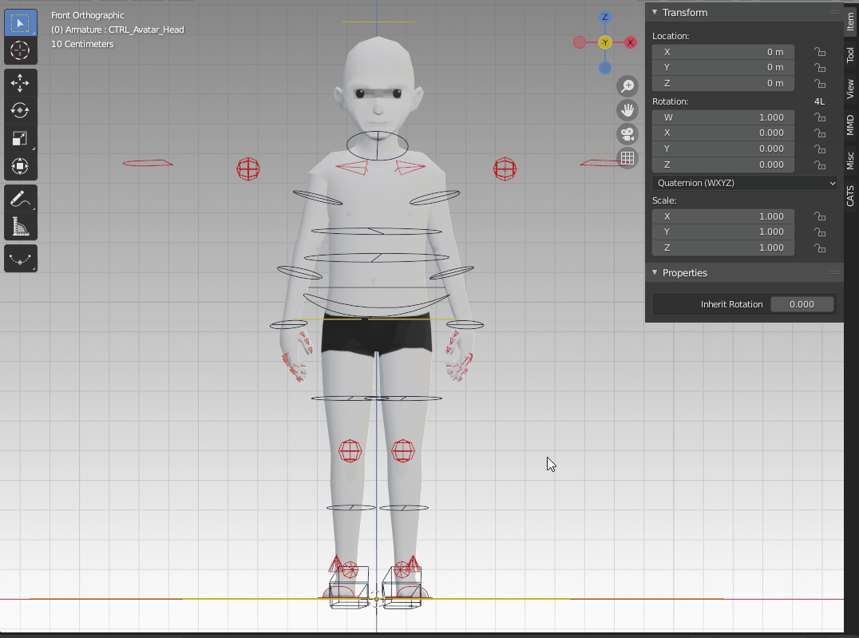Click the blue Z axis gizmo handle
Screen dimensions: 859x638
pyautogui.click(x=605, y=17)
